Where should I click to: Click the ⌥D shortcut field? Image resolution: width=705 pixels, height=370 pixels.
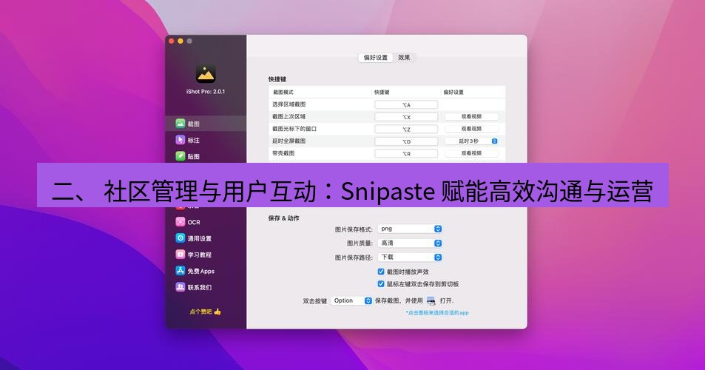click(x=406, y=141)
